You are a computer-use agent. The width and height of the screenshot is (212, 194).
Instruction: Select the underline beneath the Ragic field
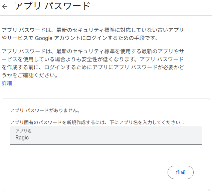[106, 144]
